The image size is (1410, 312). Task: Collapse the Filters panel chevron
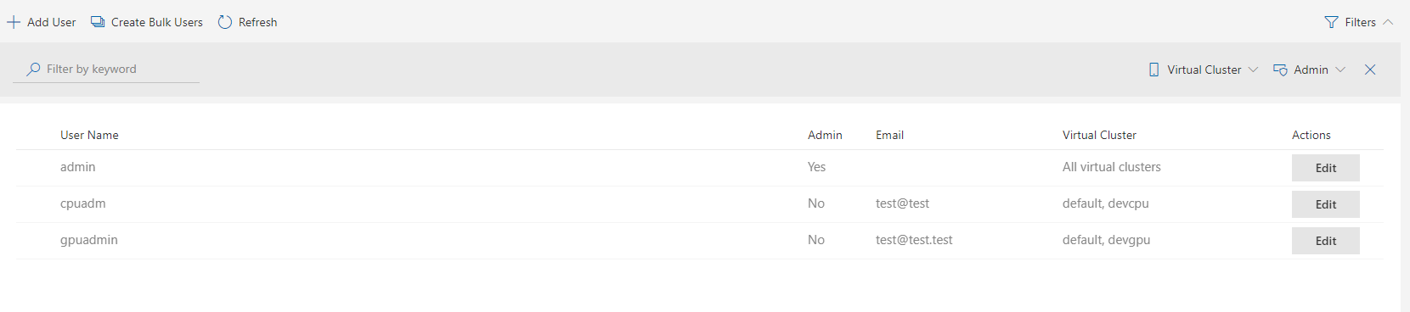click(1388, 22)
